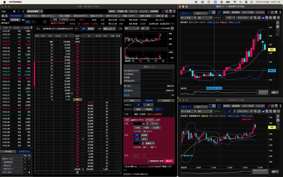Toggle the 注文エリアを常に表示する checkbox
283x177 pixels.
(125, 174)
